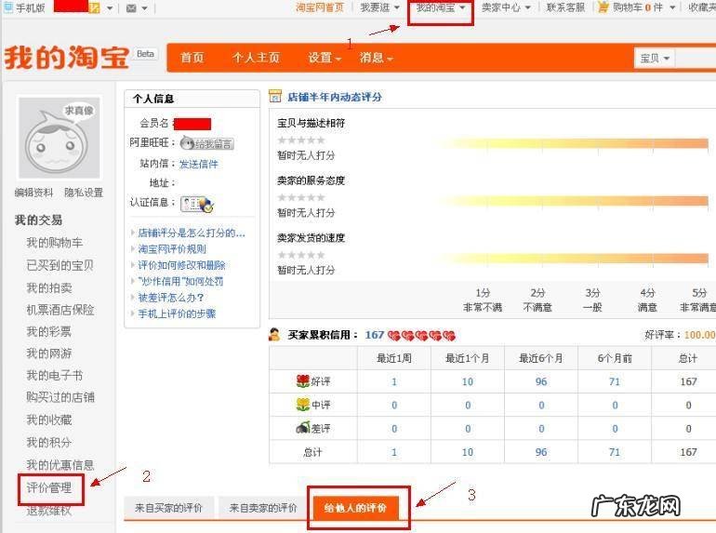This screenshot has height=533, width=716.
Task: Open 我的优惠信息 in sidebar
Action: [x=60, y=465]
